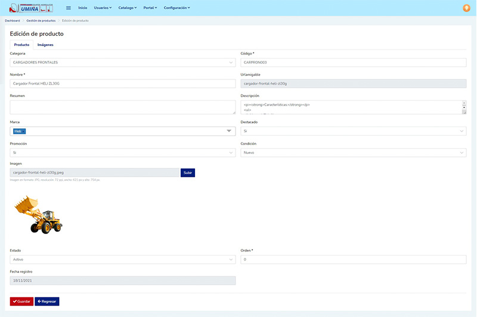Click the Urlamigable field
This screenshot has height=317, width=477.
click(x=353, y=84)
